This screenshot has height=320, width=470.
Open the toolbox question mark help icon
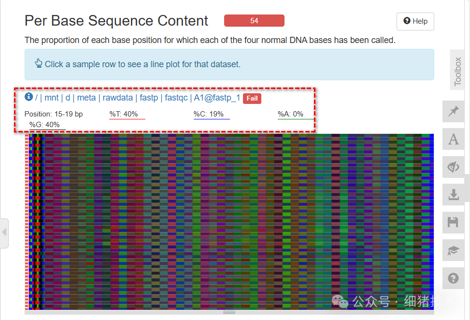point(453,278)
